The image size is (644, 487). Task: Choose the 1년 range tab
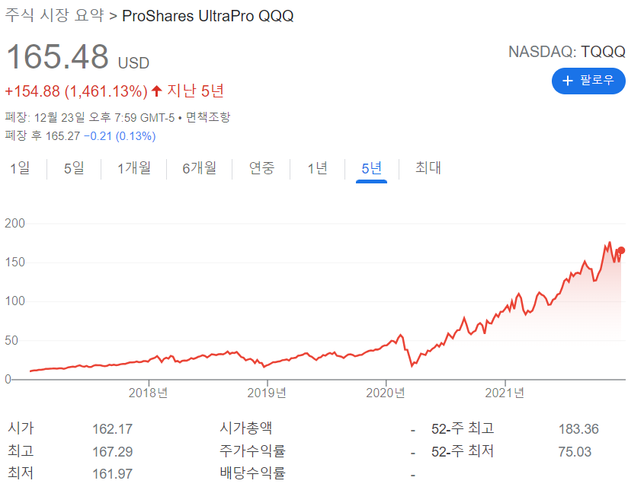tap(318, 168)
